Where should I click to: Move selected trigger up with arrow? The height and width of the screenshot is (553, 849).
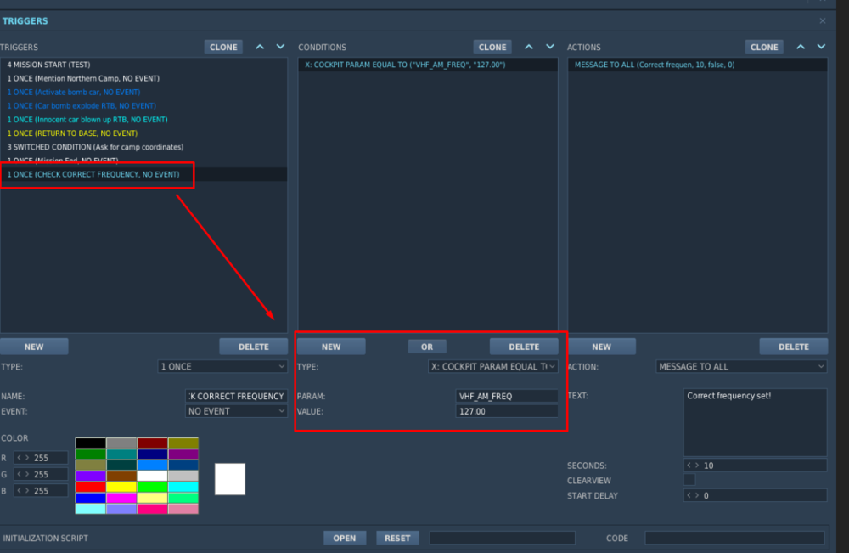click(260, 47)
